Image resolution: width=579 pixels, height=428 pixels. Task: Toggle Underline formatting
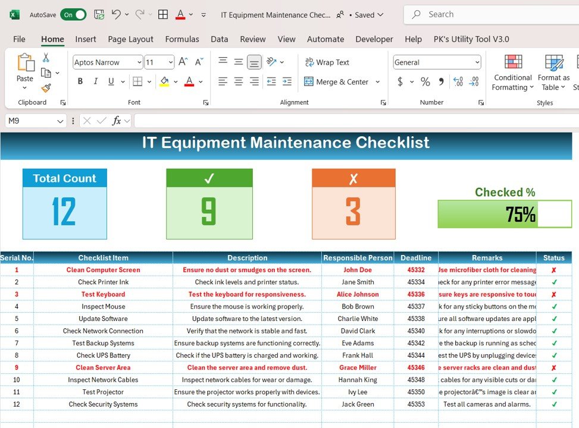coord(111,81)
